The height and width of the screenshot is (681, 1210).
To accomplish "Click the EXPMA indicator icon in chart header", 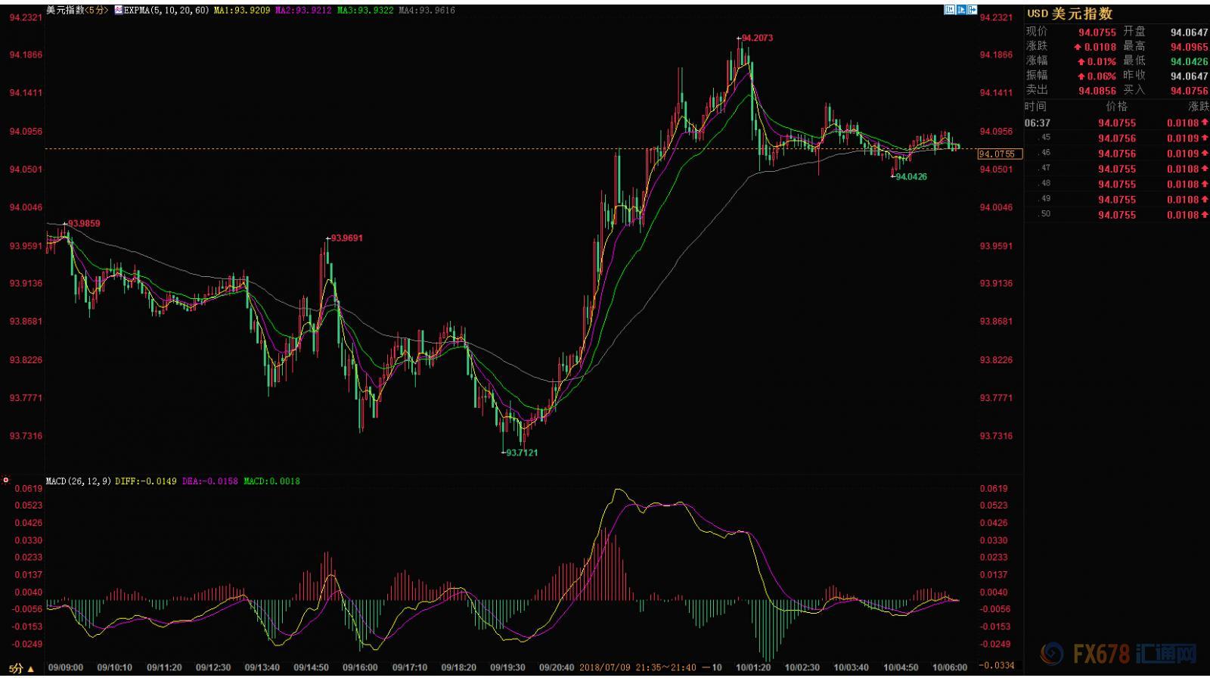I will 118,11.
